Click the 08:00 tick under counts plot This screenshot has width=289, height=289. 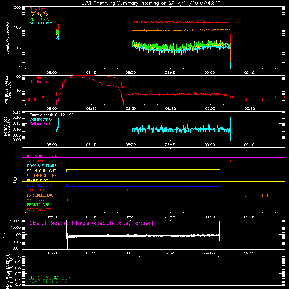[52, 73]
